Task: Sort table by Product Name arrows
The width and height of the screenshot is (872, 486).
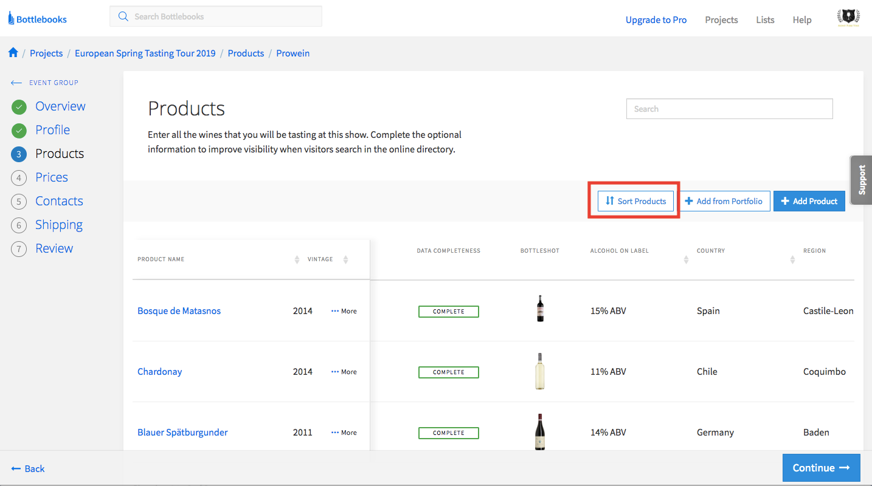Action: coord(297,259)
